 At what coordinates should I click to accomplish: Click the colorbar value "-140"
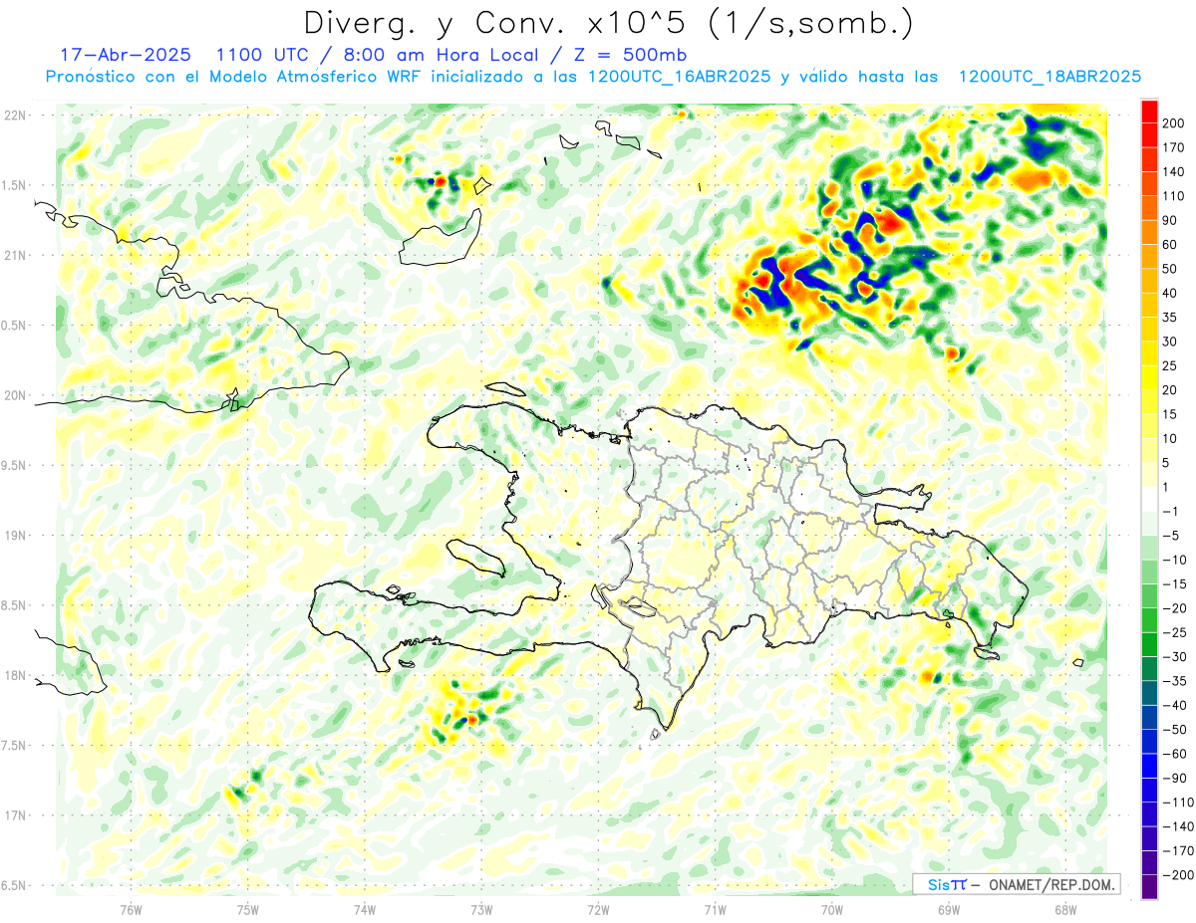coord(1179,827)
